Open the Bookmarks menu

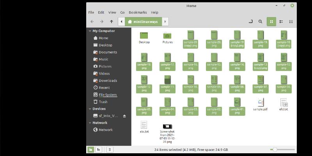[x=138, y=12]
